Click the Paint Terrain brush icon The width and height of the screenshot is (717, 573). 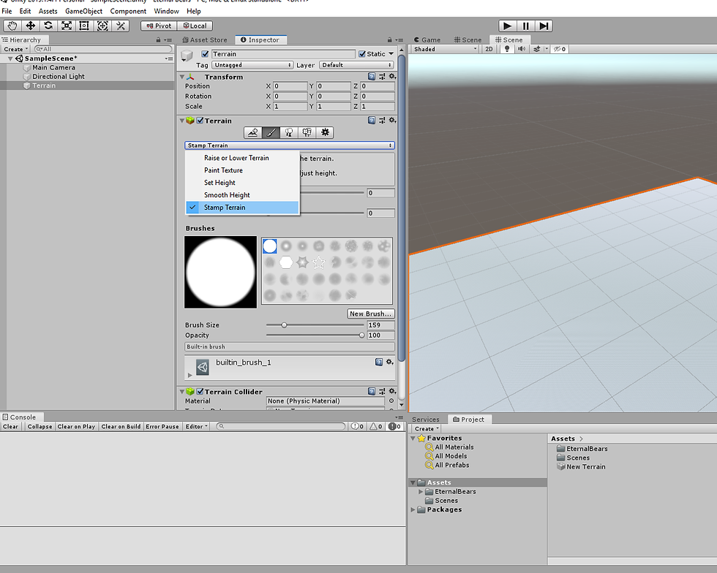[271, 132]
